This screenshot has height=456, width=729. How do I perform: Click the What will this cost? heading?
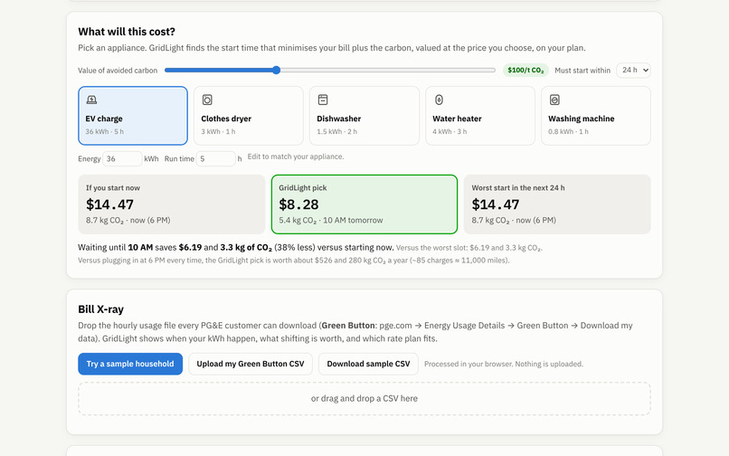127,32
